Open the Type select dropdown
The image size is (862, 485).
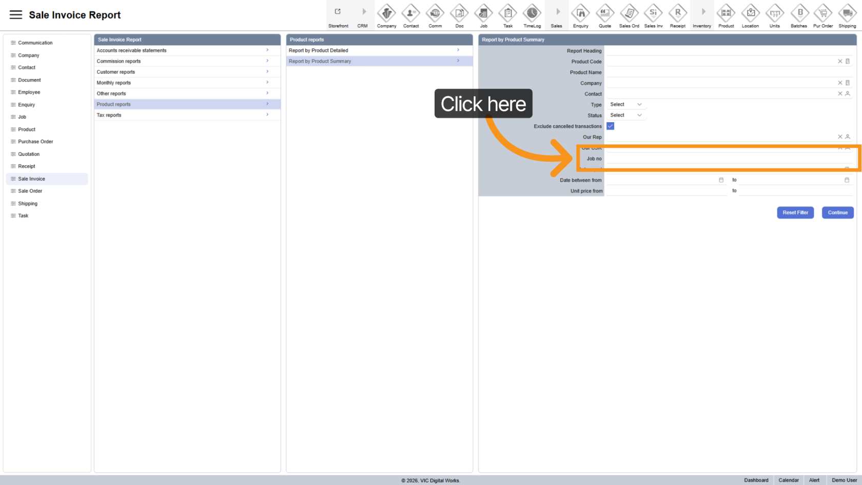point(625,105)
